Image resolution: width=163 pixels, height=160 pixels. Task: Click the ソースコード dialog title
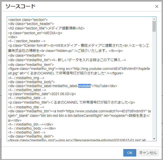pos(20,6)
